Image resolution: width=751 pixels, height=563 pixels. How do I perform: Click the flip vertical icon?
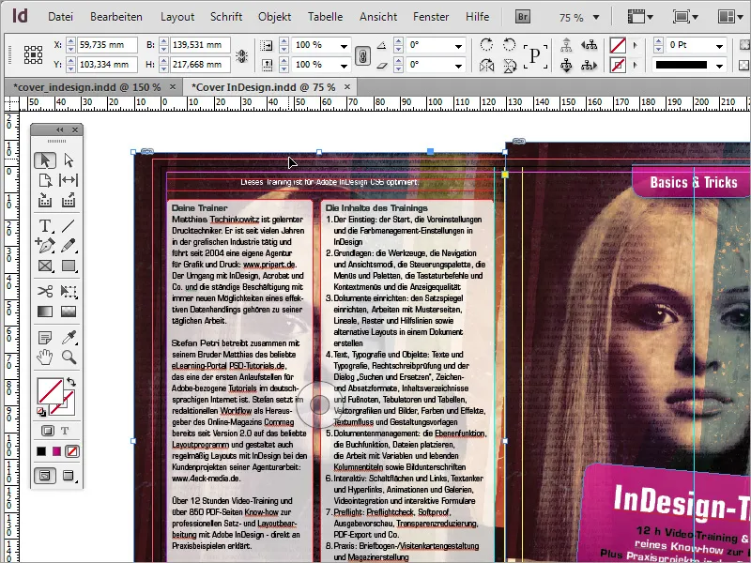(x=509, y=65)
